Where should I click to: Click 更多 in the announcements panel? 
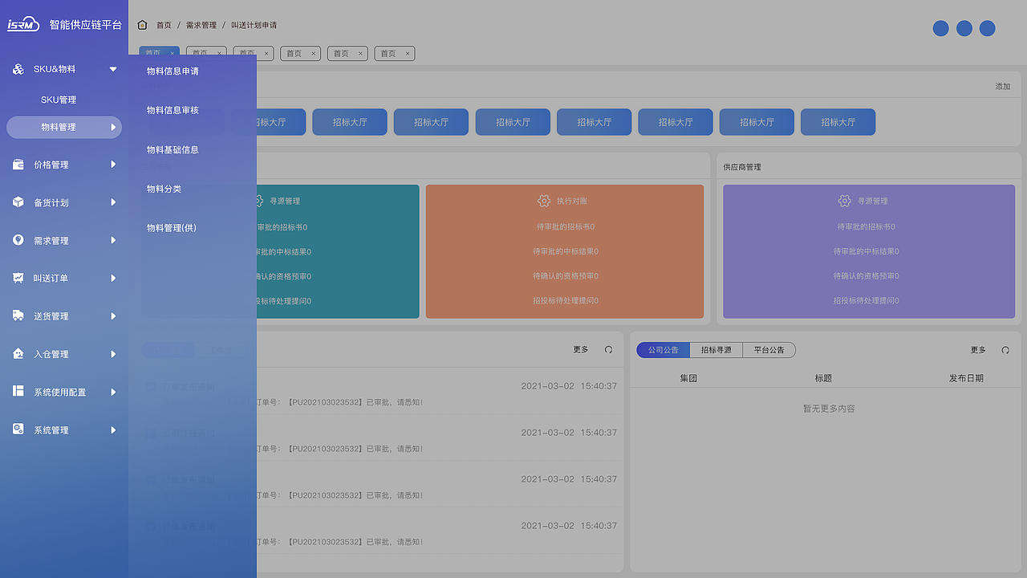978,350
